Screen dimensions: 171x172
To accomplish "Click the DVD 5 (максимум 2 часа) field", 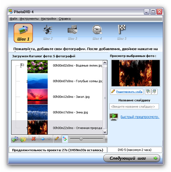I will [135, 150].
